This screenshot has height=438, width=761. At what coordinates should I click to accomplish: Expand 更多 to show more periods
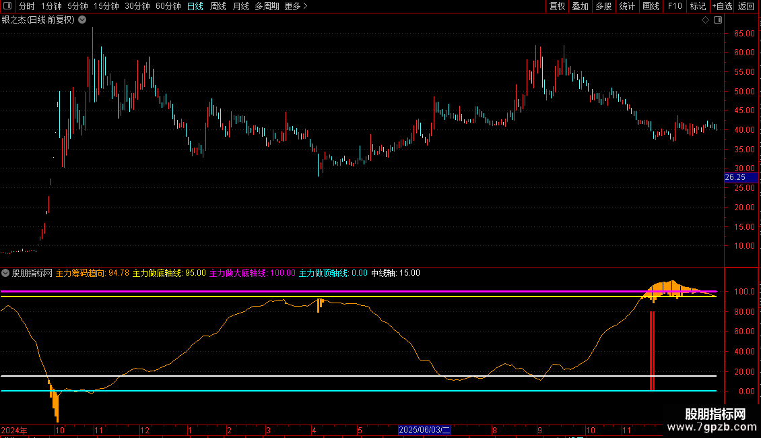[x=296, y=6]
